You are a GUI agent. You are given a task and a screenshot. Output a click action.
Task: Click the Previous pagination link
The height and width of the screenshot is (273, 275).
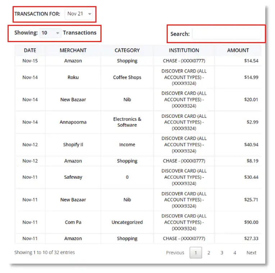(x=175, y=253)
